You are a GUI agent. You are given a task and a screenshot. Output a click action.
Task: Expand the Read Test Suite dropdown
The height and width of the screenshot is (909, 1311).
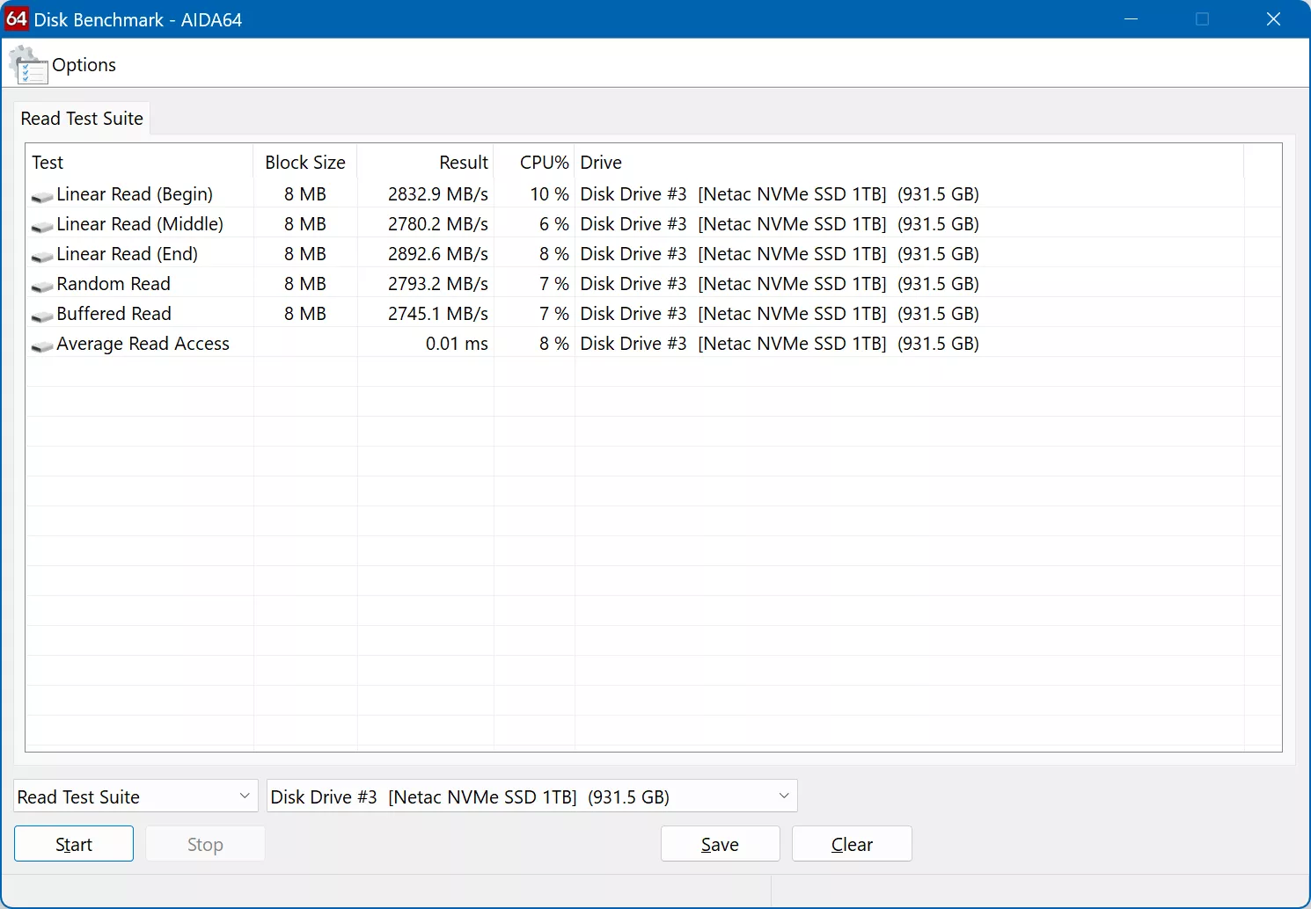click(135, 796)
